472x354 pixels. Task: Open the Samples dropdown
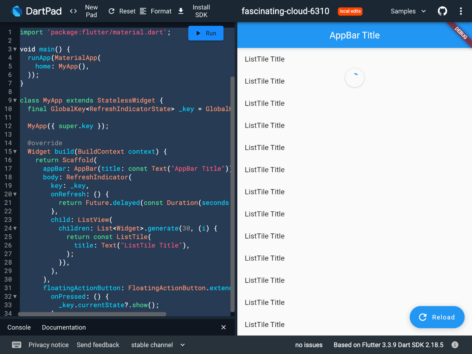click(408, 11)
